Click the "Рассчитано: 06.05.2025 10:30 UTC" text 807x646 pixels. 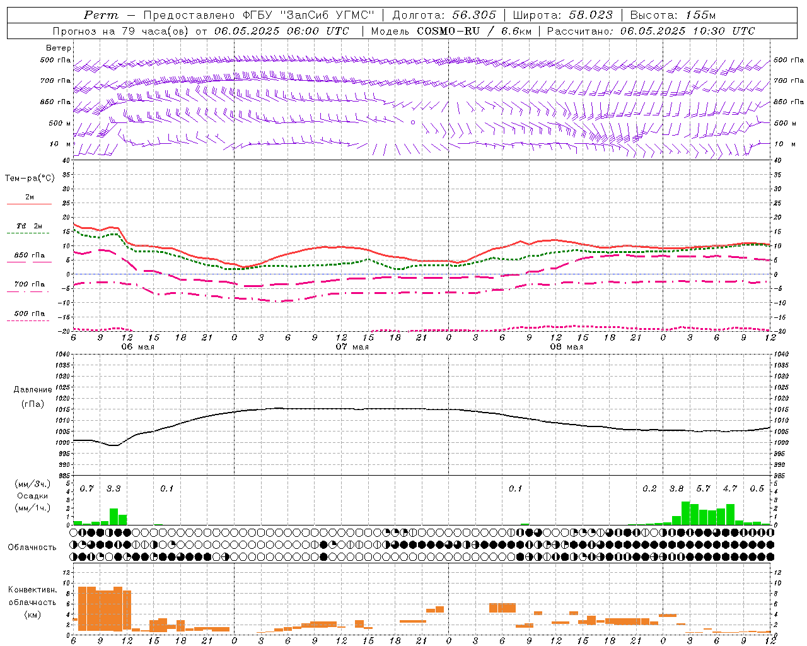[651, 31]
